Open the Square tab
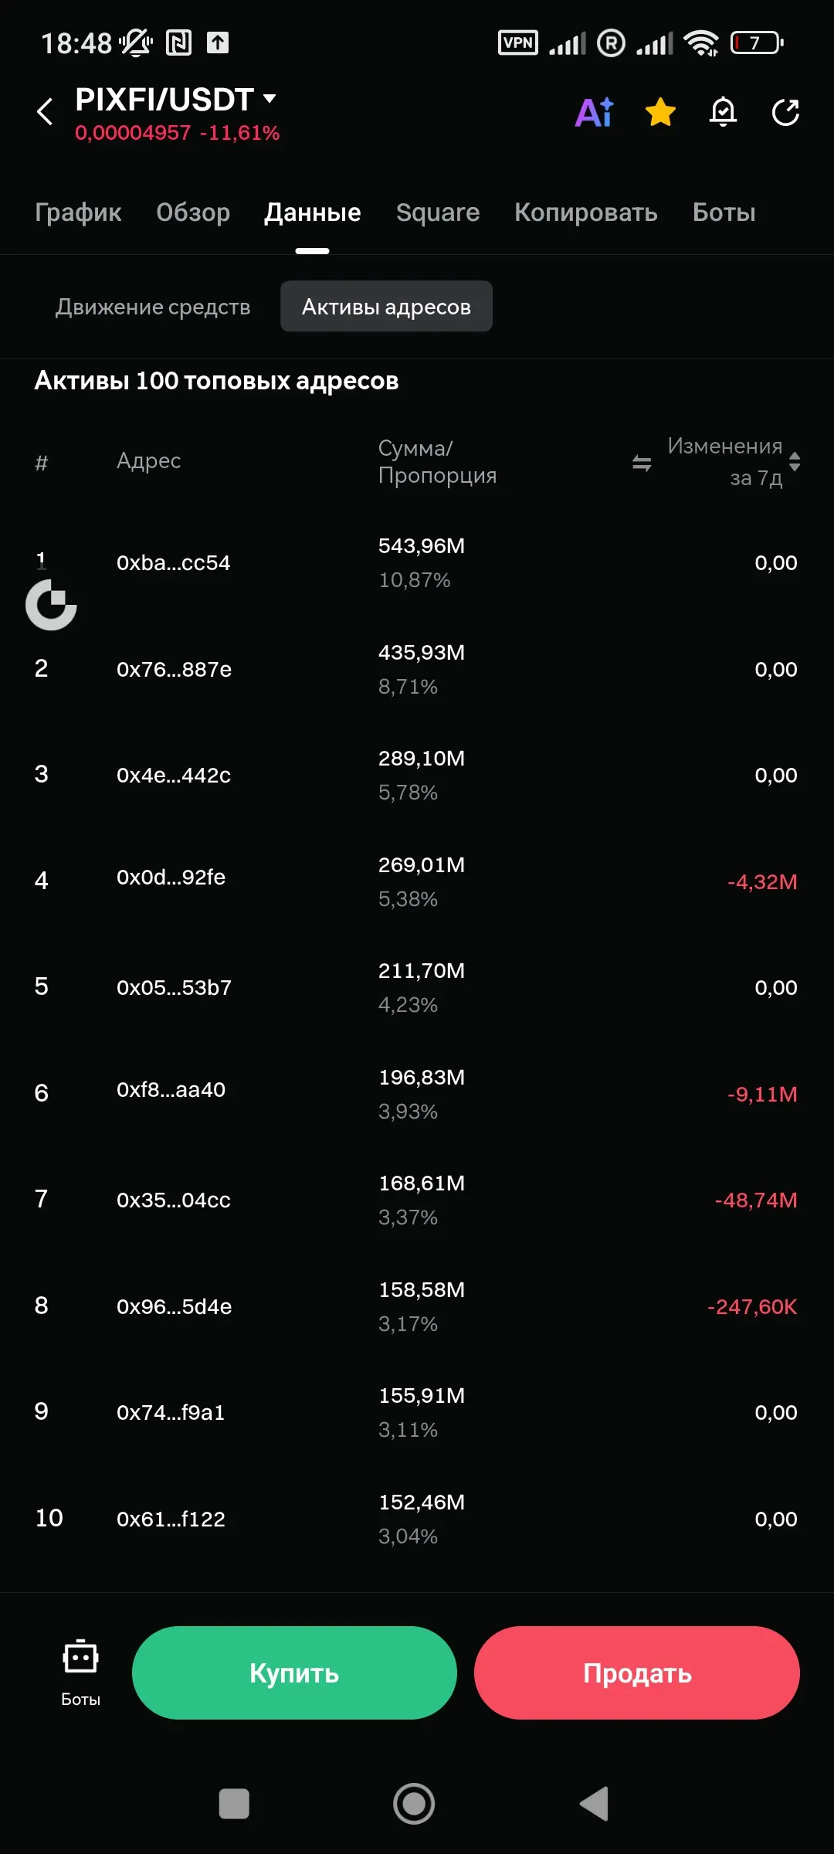The height and width of the screenshot is (1854, 834). [438, 212]
